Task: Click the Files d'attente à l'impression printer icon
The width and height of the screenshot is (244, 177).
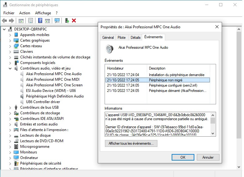Action: coord(16,130)
